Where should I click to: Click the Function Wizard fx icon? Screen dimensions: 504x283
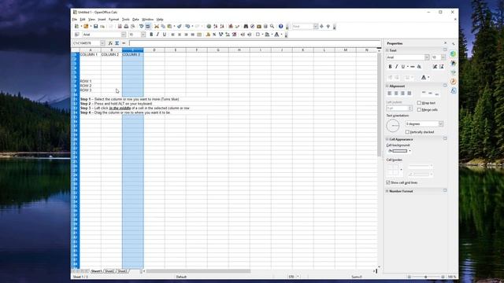tap(110, 43)
